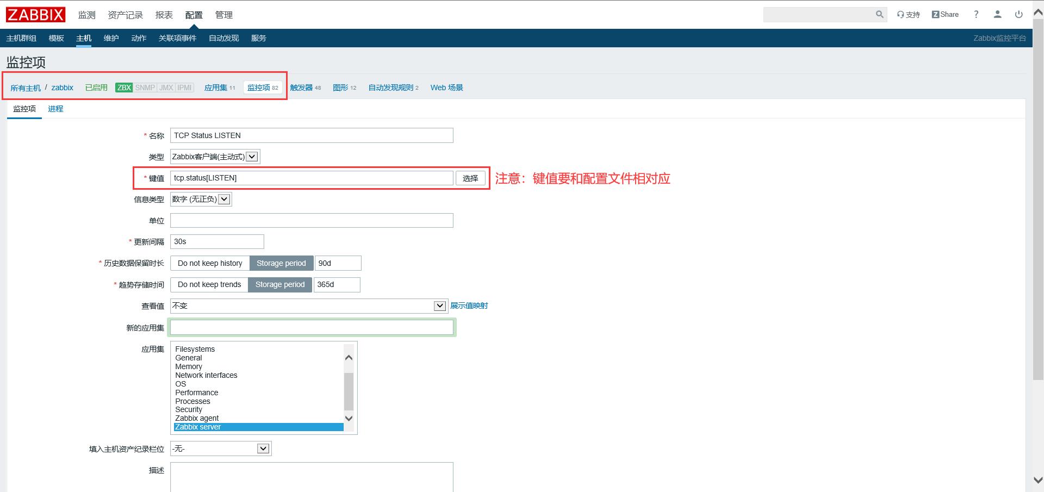This screenshot has height=492, width=1044.
Task: Go to 自动发现 submenu
Action: 224,38
